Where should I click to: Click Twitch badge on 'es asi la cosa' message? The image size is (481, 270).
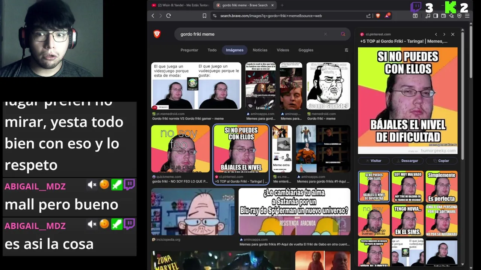[129, 224]
